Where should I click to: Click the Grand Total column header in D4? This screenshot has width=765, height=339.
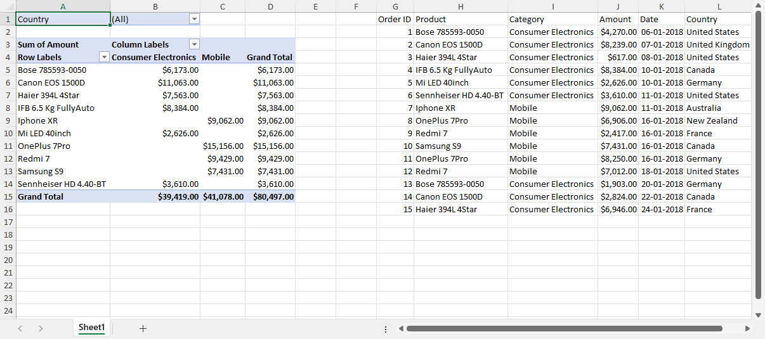tap(270, 57)
